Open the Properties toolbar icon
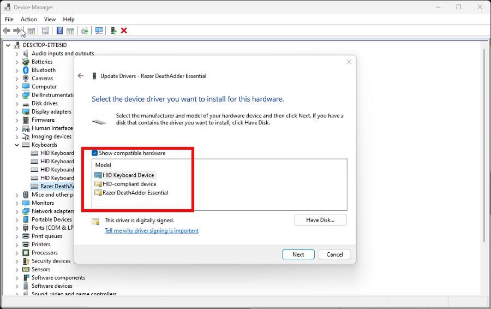Viewport: 491px width, 309px height. 45,31
